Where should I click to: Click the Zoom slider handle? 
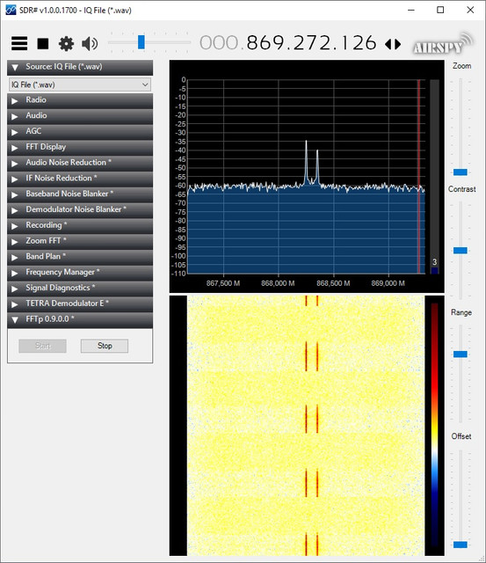461,172
